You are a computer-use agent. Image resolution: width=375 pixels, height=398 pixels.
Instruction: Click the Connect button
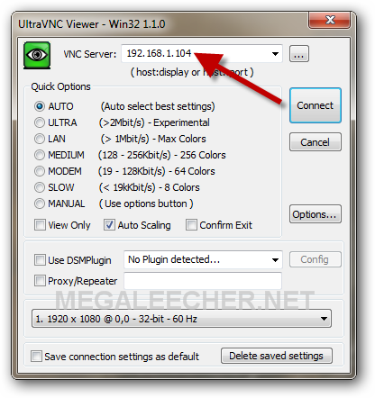pos(316,105)
